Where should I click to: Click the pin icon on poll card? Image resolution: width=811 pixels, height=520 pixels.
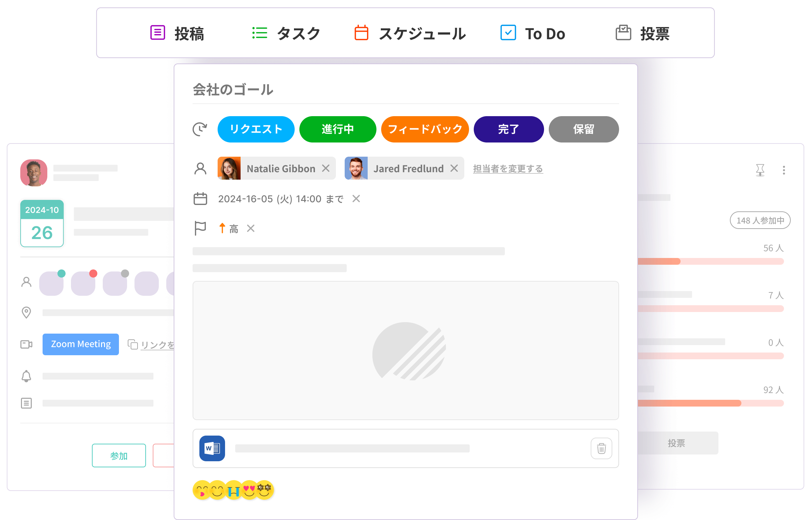[x=760, y=170]
